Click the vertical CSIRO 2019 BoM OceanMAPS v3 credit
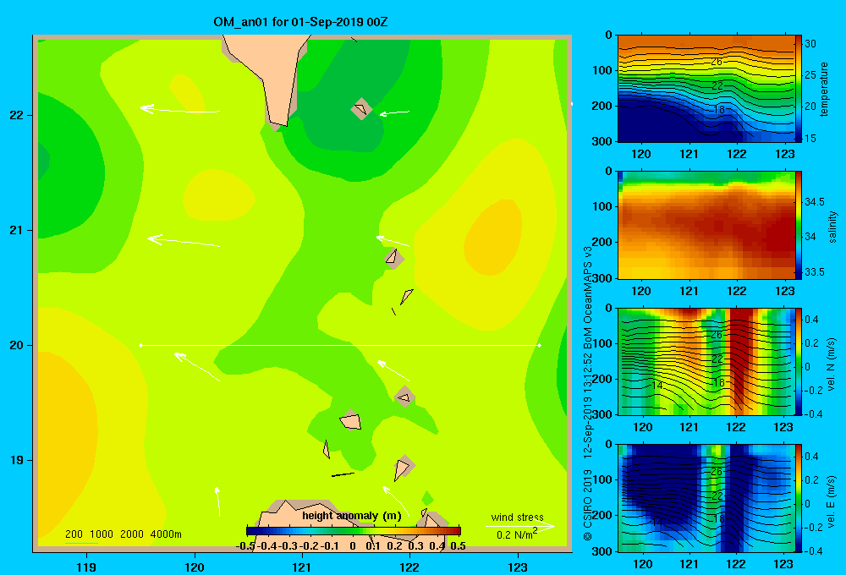This screenshot has height=575, width=846. (588, 394)
